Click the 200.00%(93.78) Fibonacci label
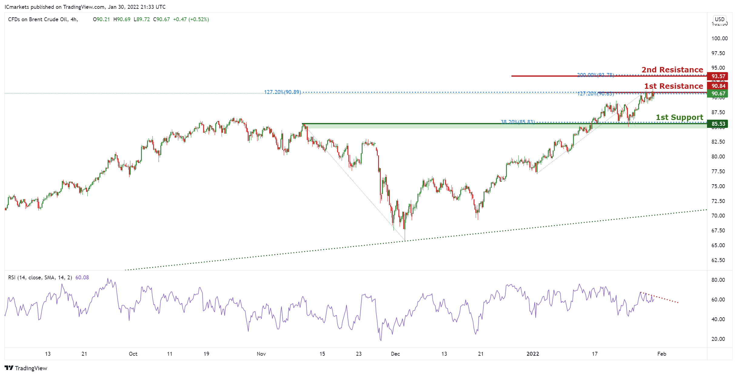737x376 pixels. tap(595, 75)
